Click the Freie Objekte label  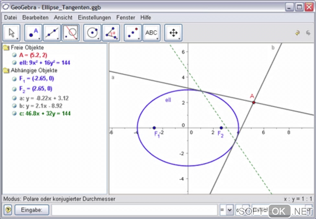[x=27, y=48]
